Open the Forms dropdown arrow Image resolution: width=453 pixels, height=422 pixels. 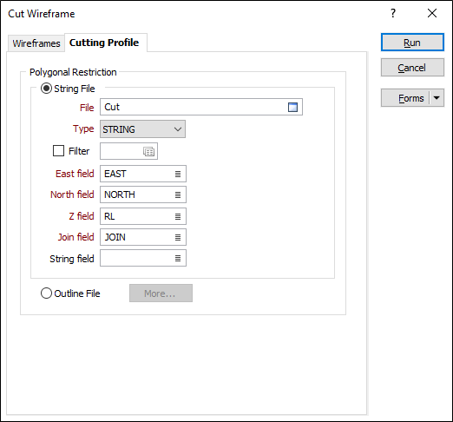click(x=437, y=98)
